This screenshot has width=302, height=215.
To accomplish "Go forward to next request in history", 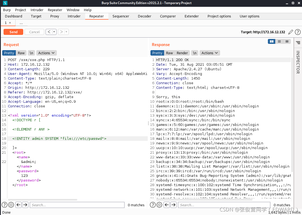I will pyautogui.click(x=61, y=32).
